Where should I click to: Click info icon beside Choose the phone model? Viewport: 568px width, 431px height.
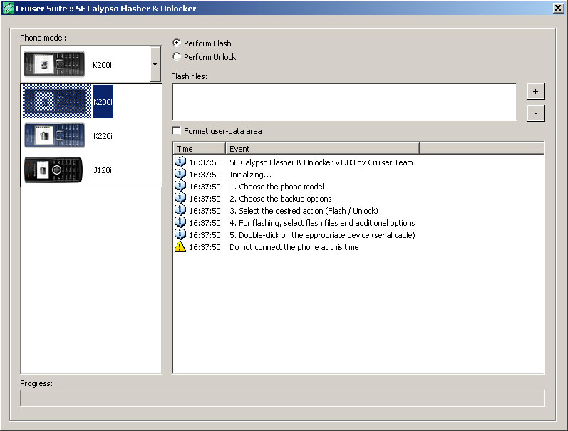[x=180, y=186]
